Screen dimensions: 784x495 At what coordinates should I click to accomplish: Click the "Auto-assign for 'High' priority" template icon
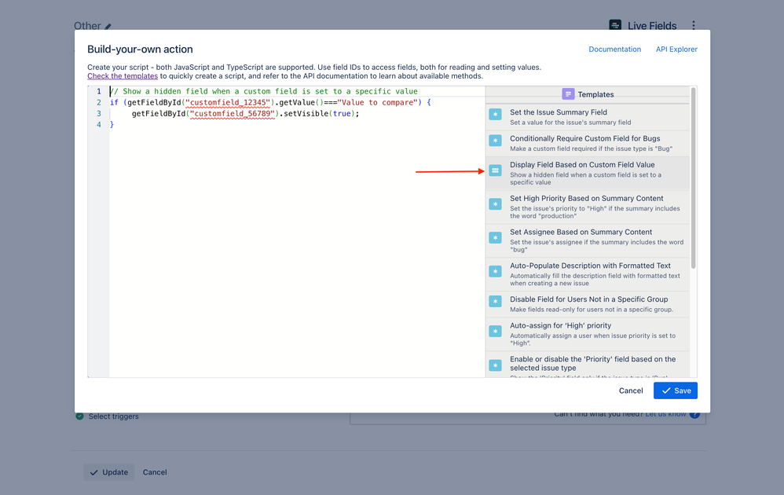(x=495, y=331)
